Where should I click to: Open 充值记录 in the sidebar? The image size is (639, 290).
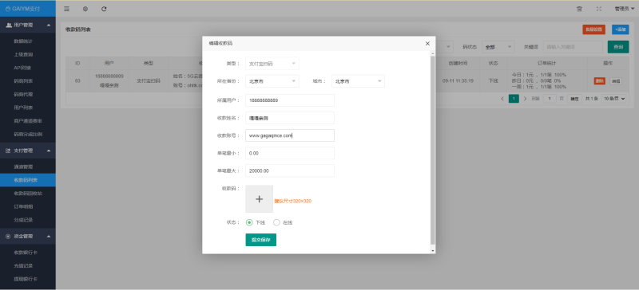(23, 266)
